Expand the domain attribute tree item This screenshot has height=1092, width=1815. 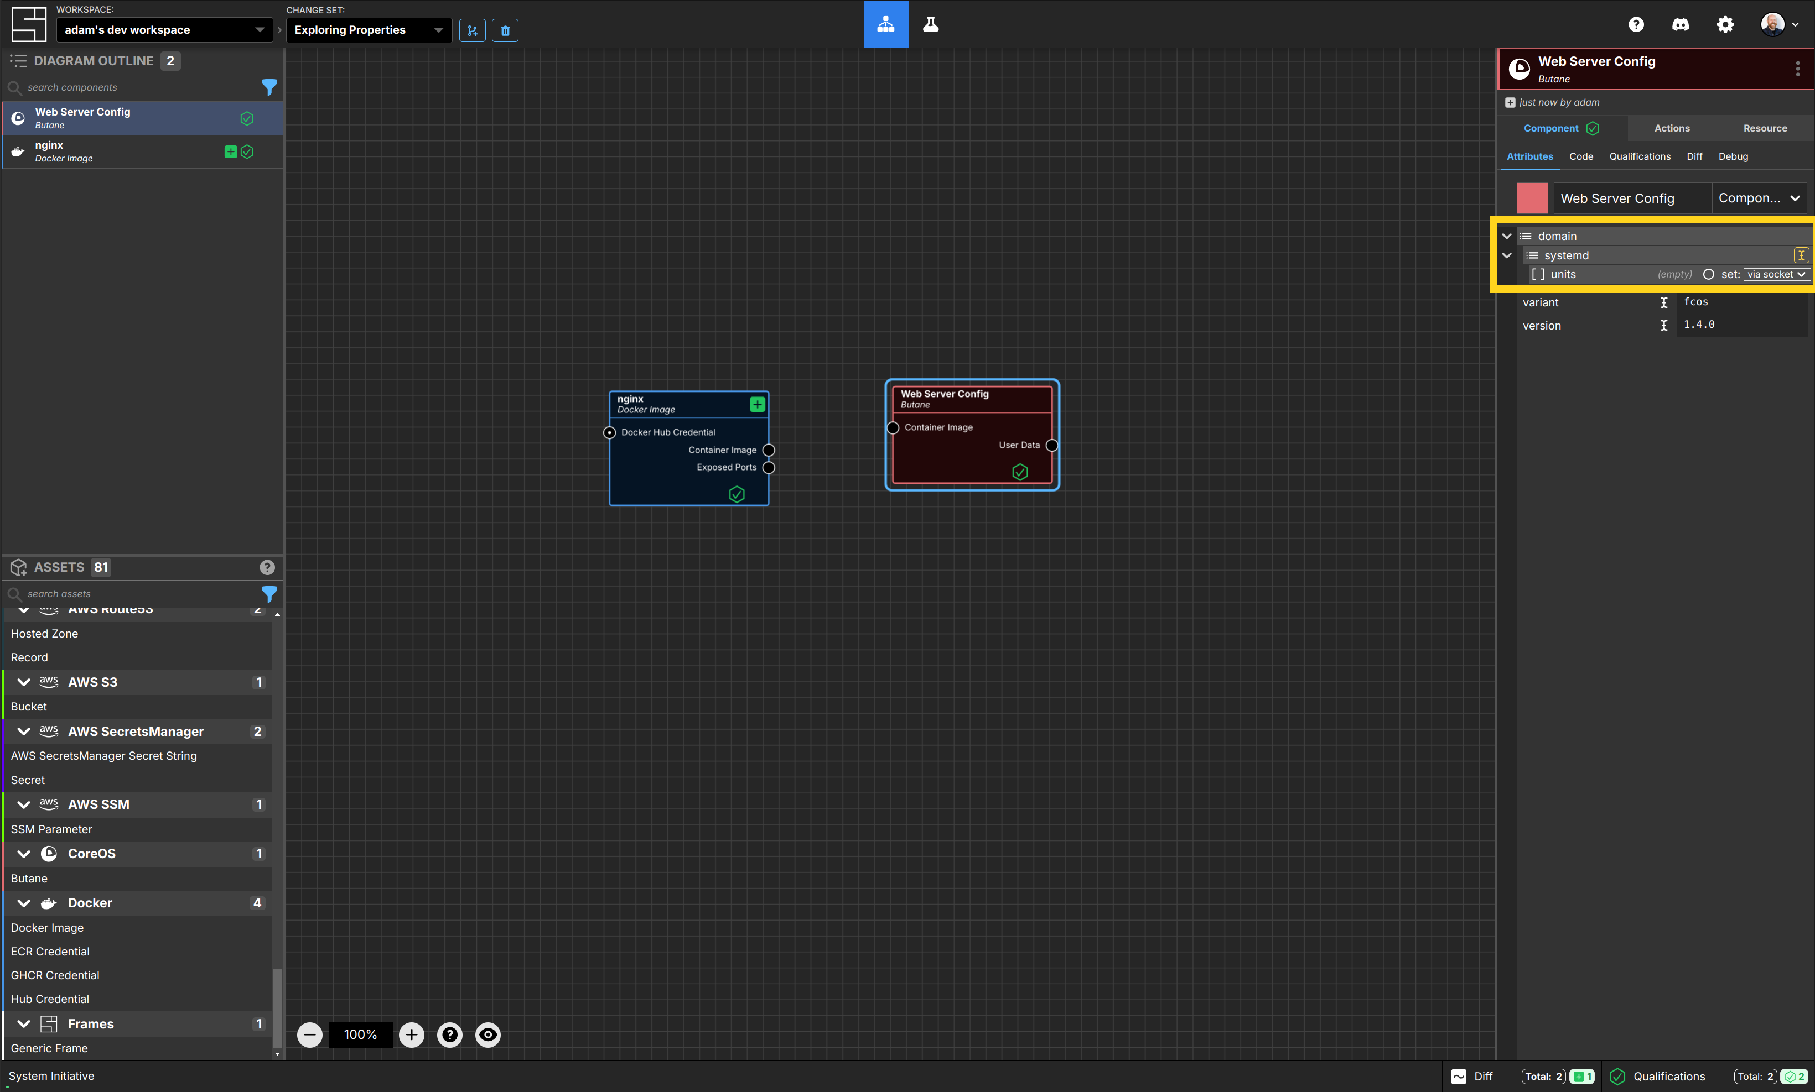1508,234
